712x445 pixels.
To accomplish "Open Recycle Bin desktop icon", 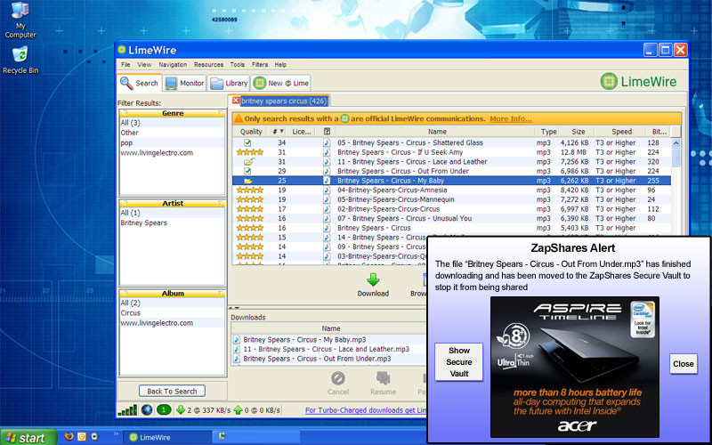I will pyautogui.click(x=20, y=60).
